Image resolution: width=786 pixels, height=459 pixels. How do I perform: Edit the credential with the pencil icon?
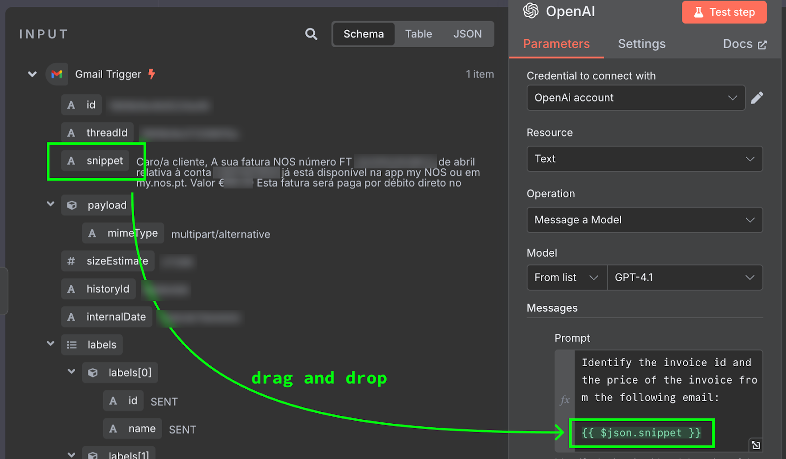click(x=757, y=98)
